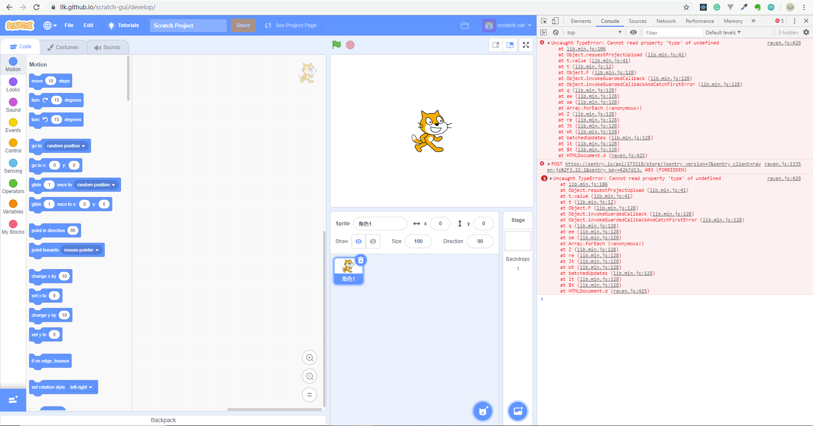Screen dimensions: 813x426
Task: Switch to the Costumes tab
Action: (x=63, y=47)
